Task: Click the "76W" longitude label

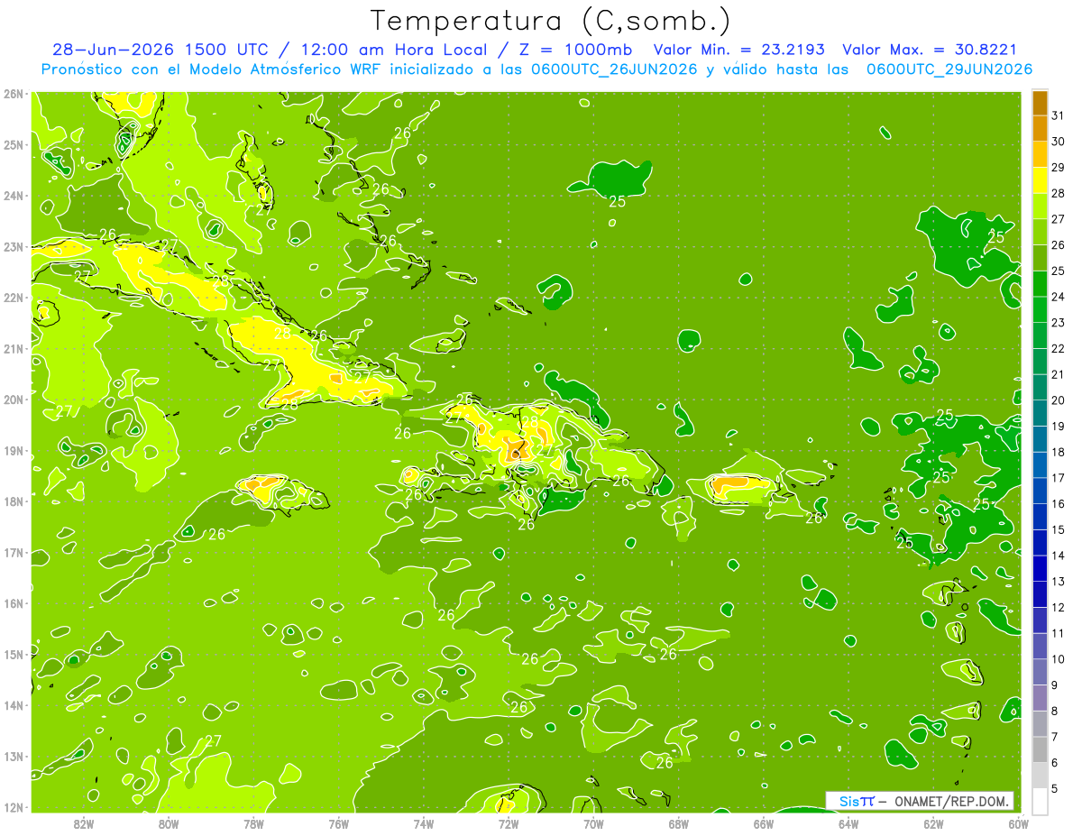Action: coord(338,824)
